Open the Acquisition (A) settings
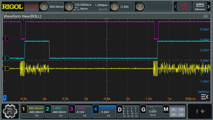This screenshot has height=120, width=213. (x=69, y=7)
